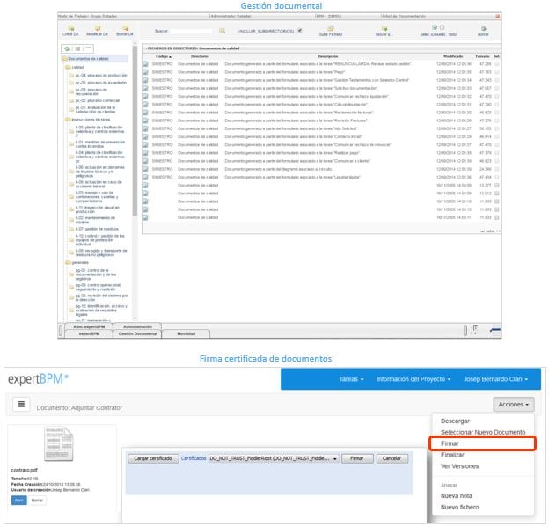Screen dimensions: 549x527
Task: Choose Nueva nota in the Acciones menu
Action: pos(457,496)
